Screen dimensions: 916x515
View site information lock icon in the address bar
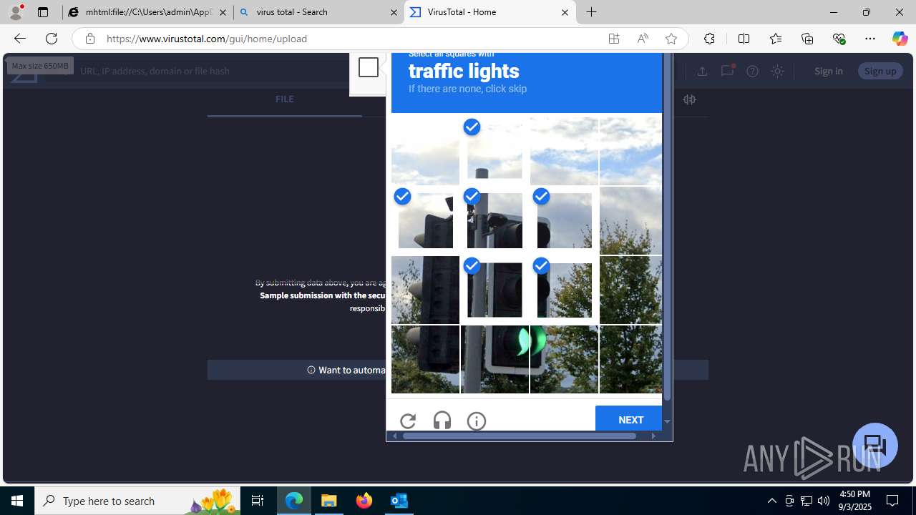click(x=89, y=39)
